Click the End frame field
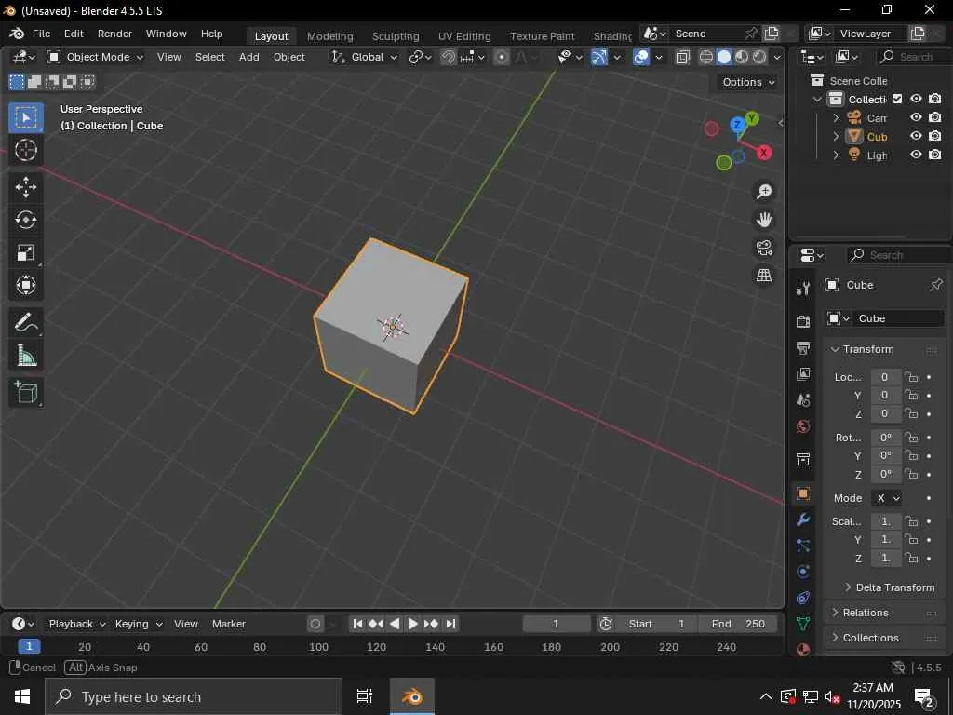This screenshot has height=715, width=953. [738, 624]
